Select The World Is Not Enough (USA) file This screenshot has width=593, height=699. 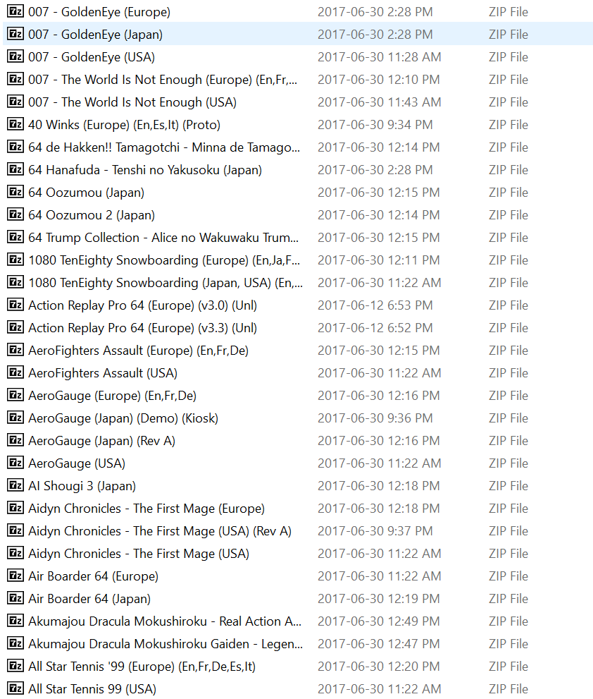(x=132, y=102)
